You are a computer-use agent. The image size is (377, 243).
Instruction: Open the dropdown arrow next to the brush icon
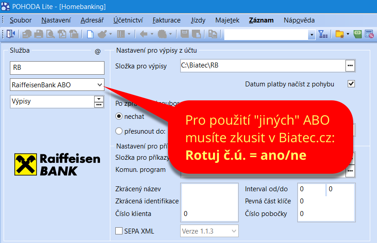coord(111,34)
